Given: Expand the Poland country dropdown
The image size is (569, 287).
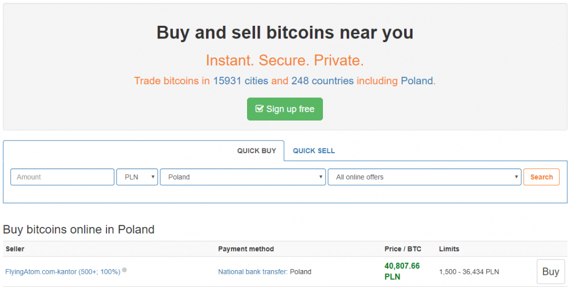Looking at the screenshot, I should [243, 177].
